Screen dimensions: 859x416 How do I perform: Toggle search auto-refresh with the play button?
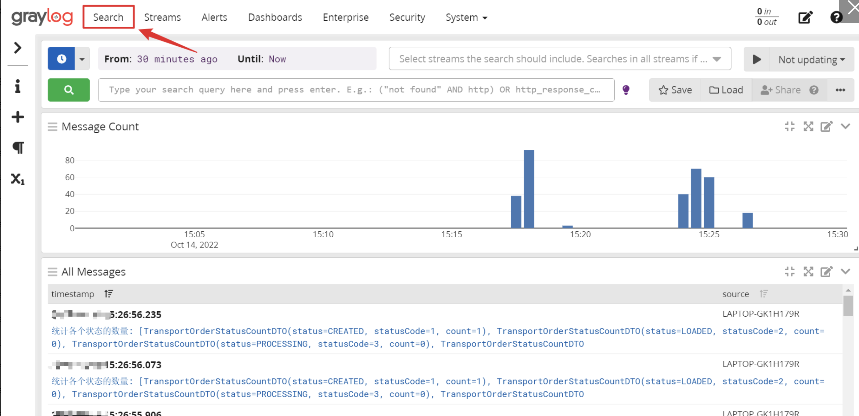(756, 59)
